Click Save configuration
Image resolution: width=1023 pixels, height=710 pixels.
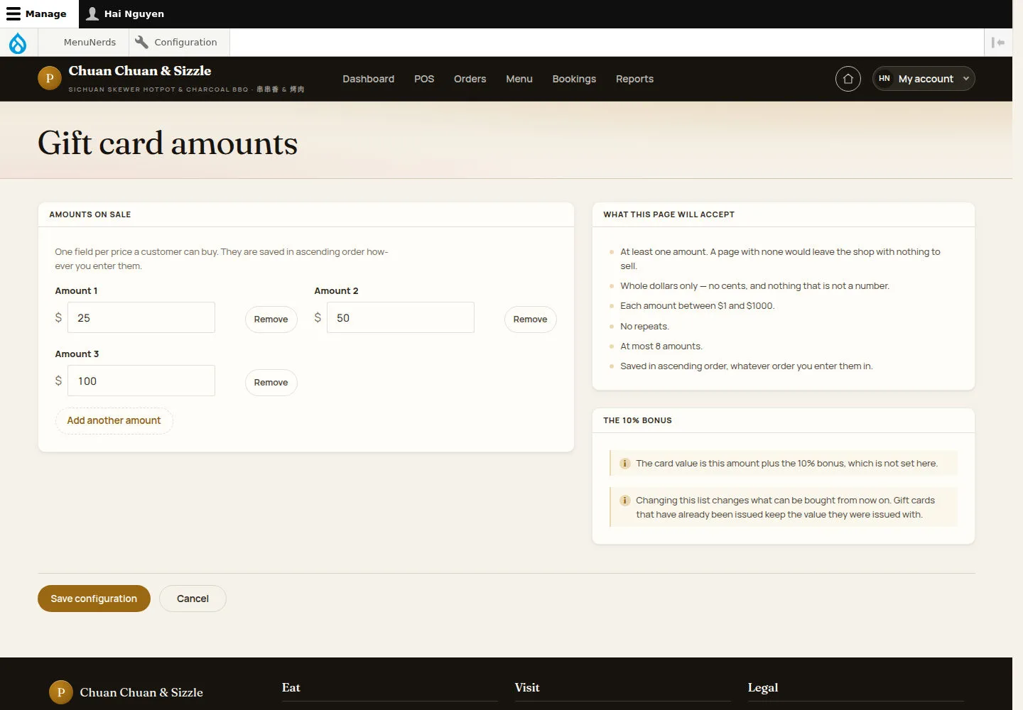pos(94,599)
